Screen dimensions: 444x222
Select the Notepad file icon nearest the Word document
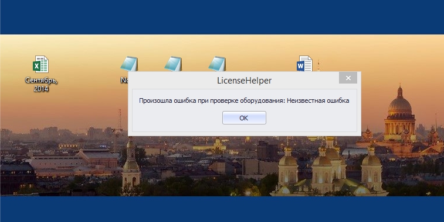coord(217,64)
